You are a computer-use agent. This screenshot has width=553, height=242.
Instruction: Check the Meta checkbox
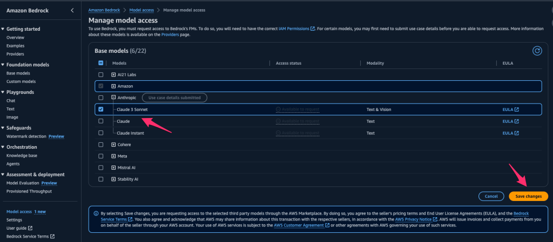tap(101, 156)
